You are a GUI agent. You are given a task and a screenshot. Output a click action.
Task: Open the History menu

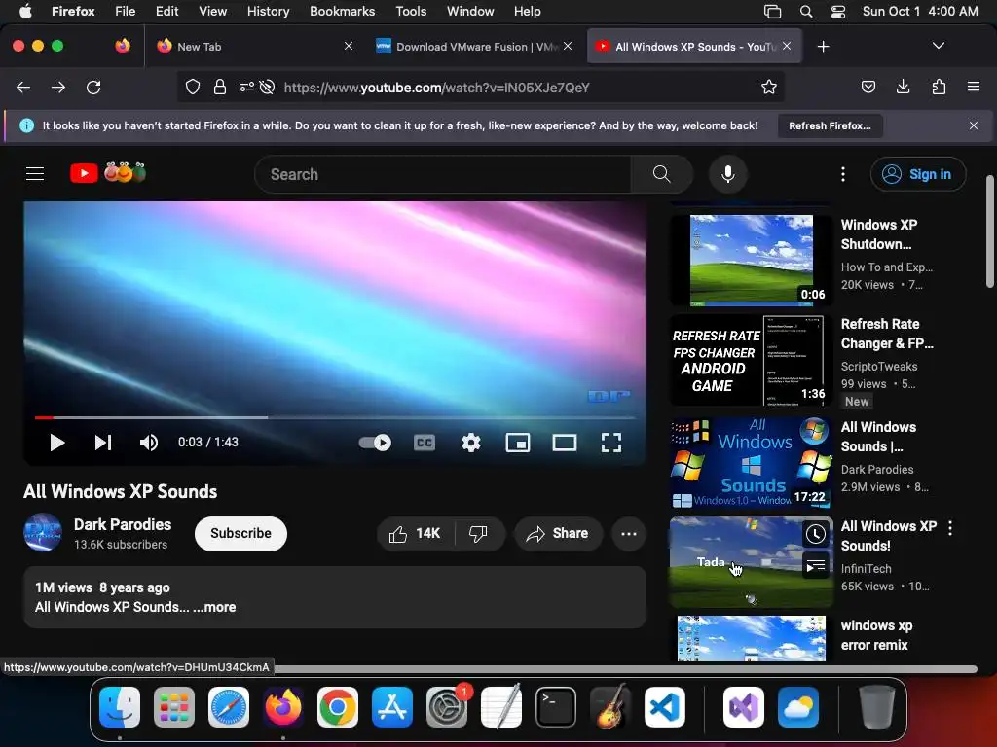(268, 11)
